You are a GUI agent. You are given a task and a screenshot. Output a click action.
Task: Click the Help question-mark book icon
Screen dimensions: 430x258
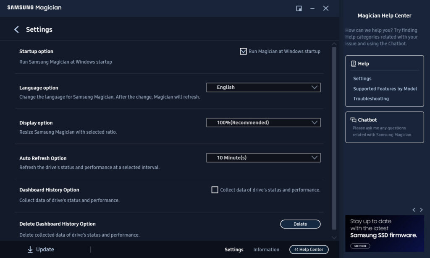(354, 64)
